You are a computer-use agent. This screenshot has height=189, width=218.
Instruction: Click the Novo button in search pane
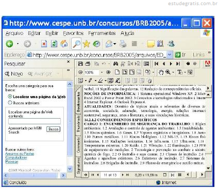tap(14, 74)
